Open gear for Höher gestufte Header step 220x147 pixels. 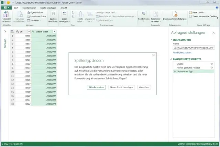tap(212, 67)
